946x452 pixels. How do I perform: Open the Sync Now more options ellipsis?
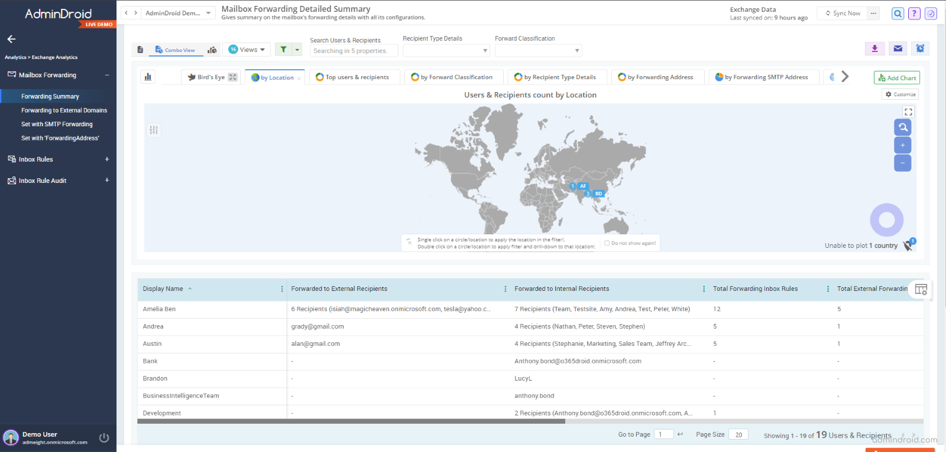tap(873, 13)
